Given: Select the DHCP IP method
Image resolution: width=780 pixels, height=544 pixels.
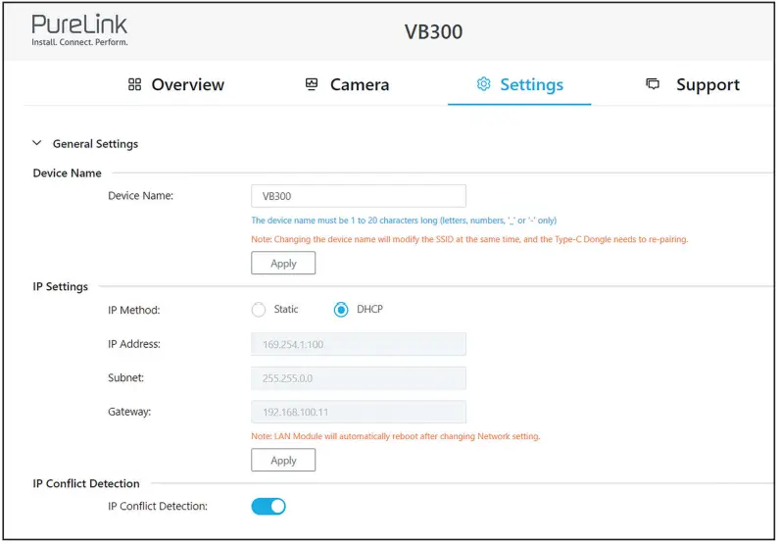Looking at the screenshot, I should tap(341, 310).
